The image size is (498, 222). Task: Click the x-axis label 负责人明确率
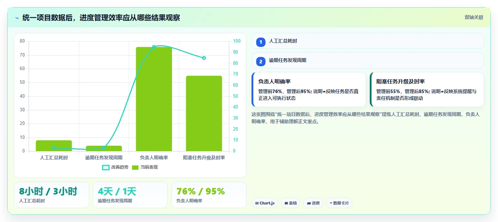pyautogui.click(x=154, y=158)
